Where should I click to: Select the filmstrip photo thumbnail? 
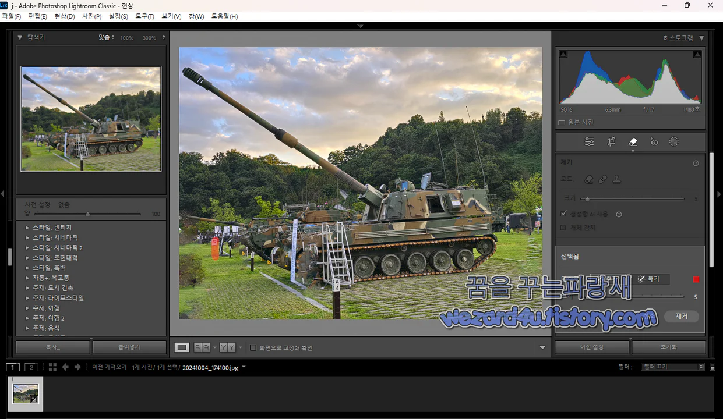[26, 393]
